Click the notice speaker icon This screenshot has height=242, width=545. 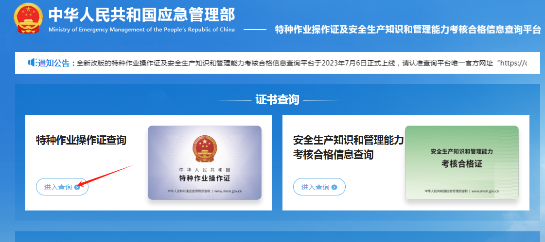pyautogui.click(x=32, y=63)
